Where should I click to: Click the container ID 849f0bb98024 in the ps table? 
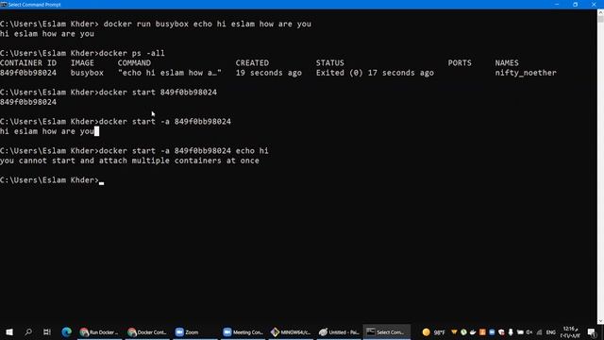point(28,73)
